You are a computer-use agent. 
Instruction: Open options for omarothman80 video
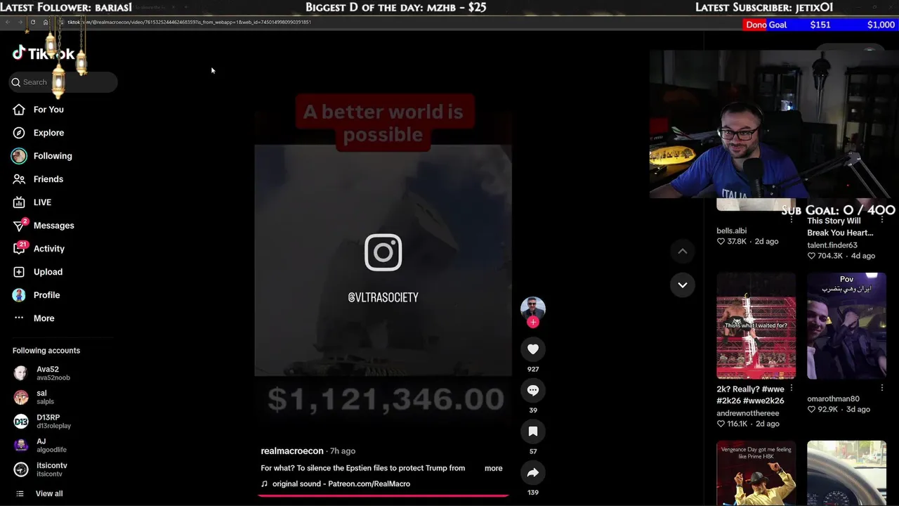click(x=882, y=388)
